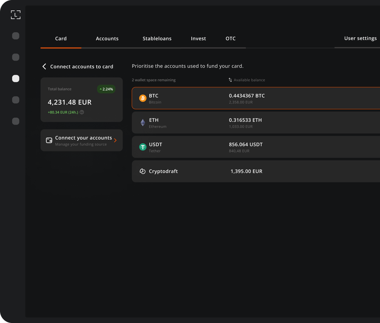380x323 pixels.
Task: Open the Stableloans tab
Action: (157, 39)
